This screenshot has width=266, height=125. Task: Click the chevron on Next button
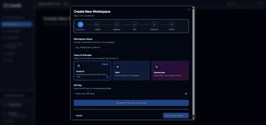pos(185,115)
